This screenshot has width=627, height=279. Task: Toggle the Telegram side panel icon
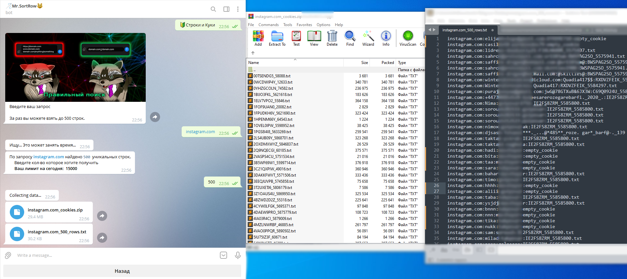226,9
